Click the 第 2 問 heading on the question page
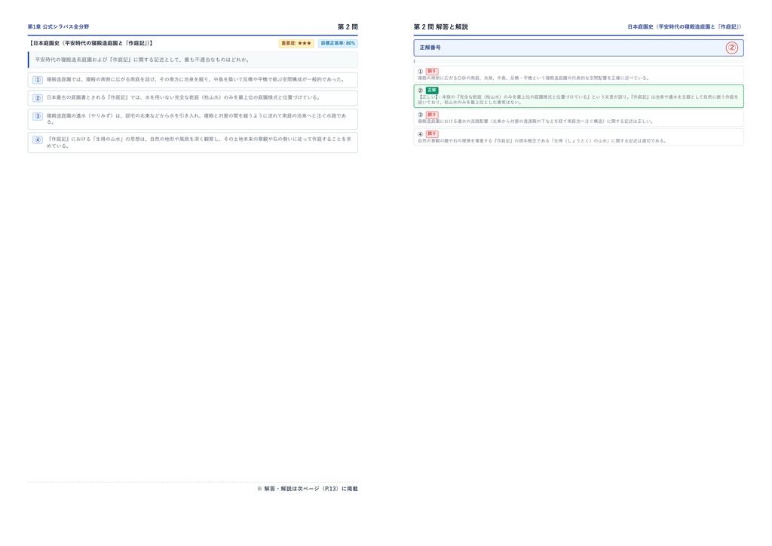 pos(348,26)
